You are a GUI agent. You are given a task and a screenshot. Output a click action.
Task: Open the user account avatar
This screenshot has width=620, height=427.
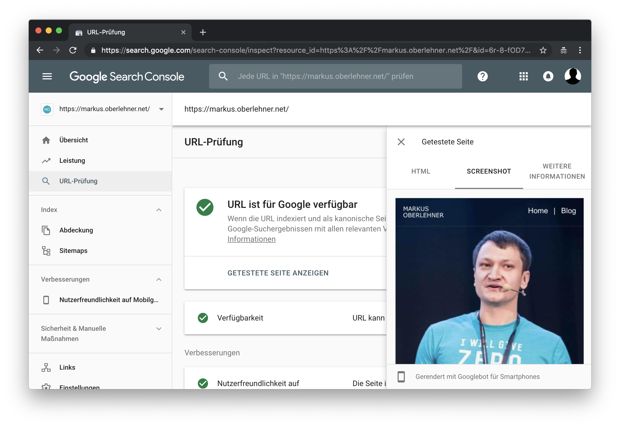(x=573, y=76)
